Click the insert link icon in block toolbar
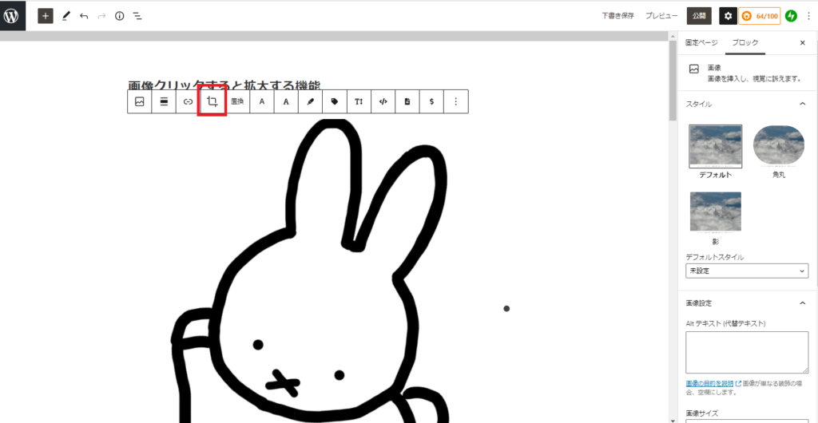Image resolution: width=818 pixels, height=423 pixels. click(x=188, y=101)
